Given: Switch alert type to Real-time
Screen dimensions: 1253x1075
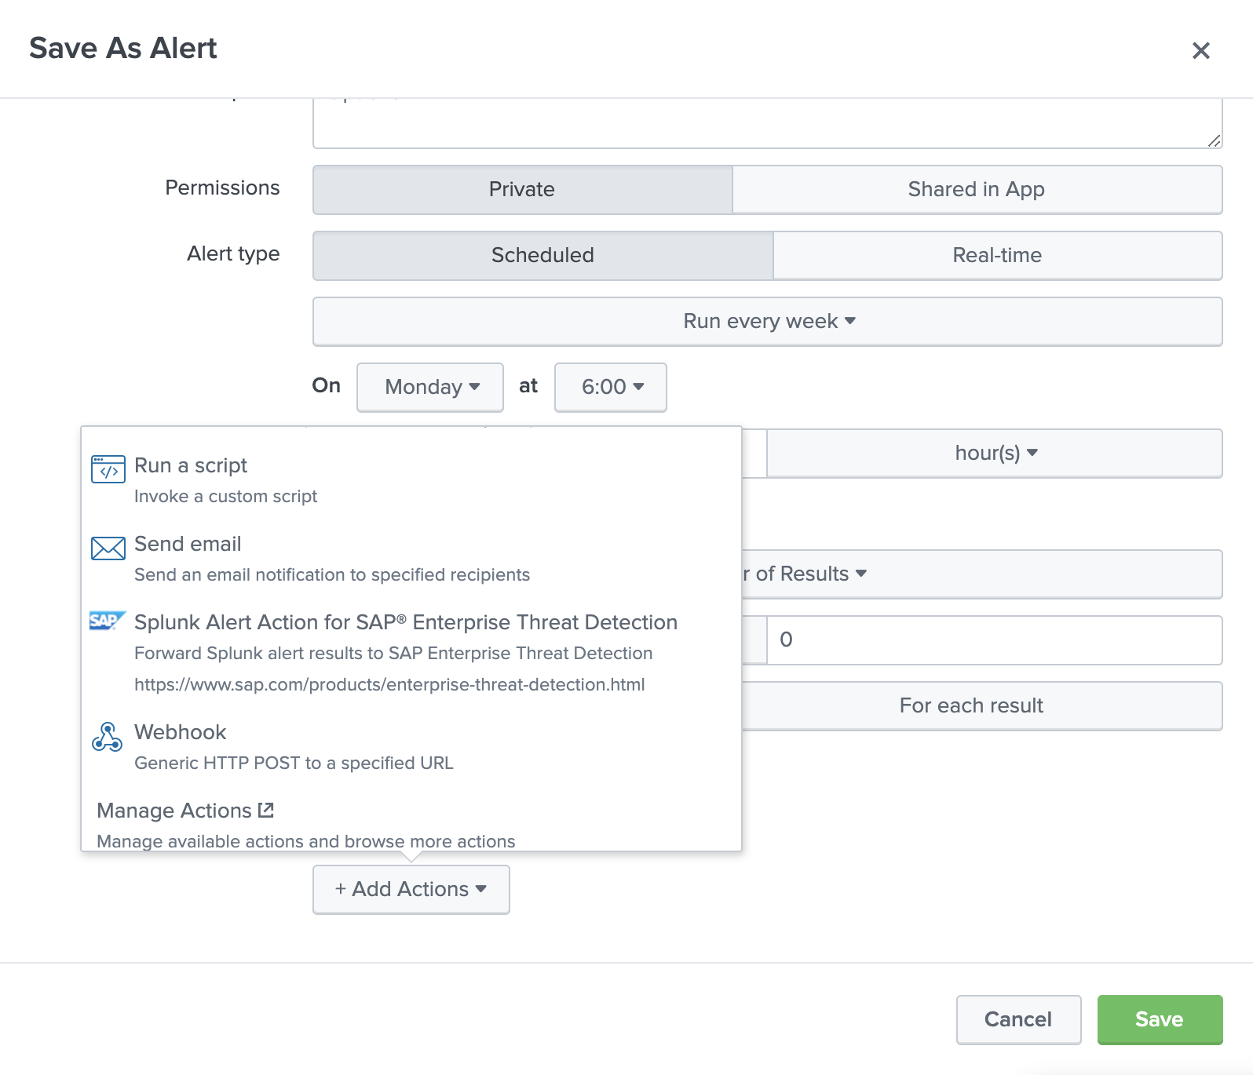Looking at the screenshot, I should point(996,255).
